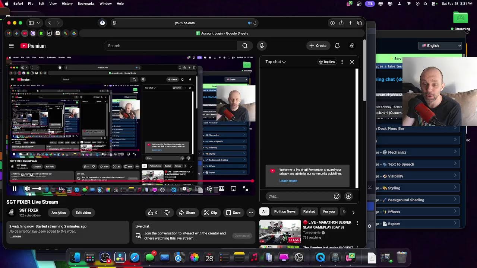Select the All filter chip
The height and width of the screenshot is (268, 477).
click(x=264, y=211)
